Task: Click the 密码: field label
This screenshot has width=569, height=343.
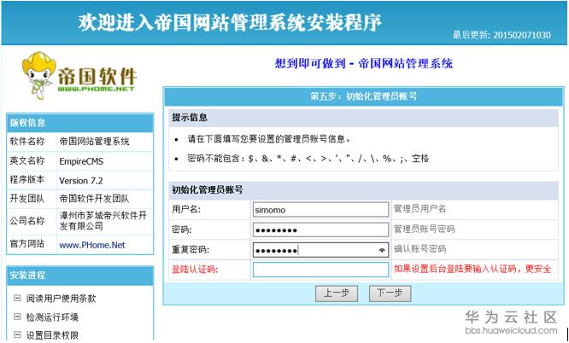Action: coord(182,230)
